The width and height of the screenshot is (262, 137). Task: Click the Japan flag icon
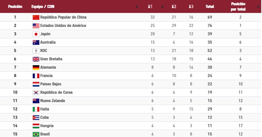tap(36, 34)
